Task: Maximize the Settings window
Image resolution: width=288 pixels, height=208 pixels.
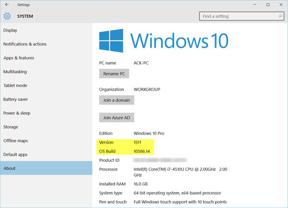Action: (268, 5)
